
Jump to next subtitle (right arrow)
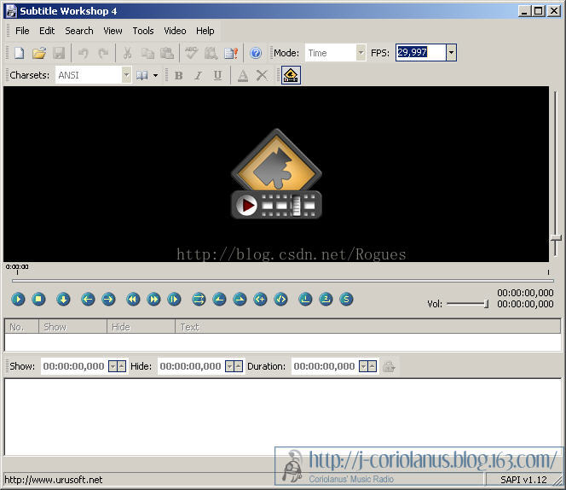(x=108, y=299)
